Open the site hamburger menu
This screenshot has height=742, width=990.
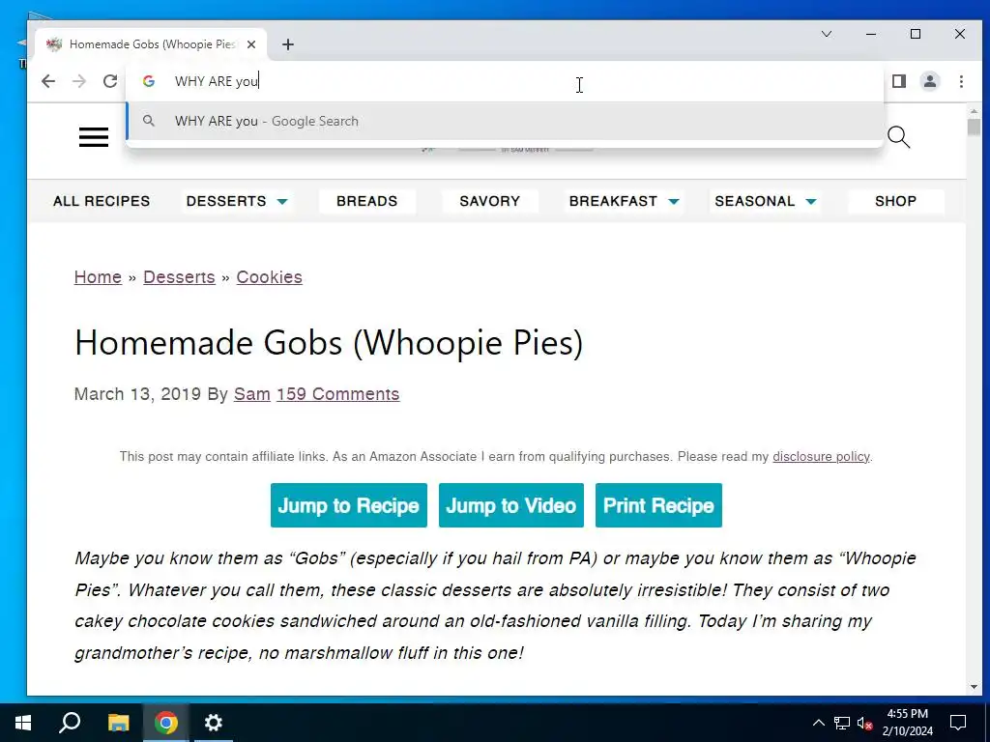pos(94,137)
